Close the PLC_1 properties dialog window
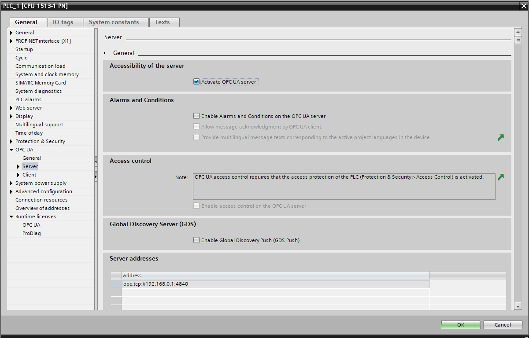The image size is (529, 338). (523, 6)
